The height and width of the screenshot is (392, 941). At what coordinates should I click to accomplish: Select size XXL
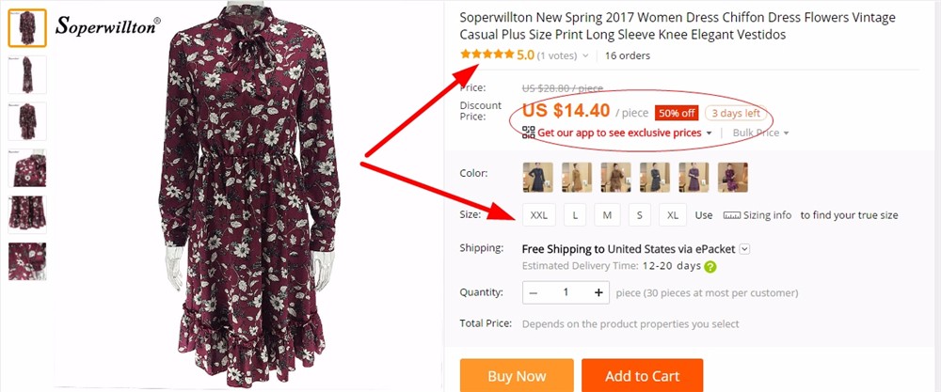click(539, 215)
